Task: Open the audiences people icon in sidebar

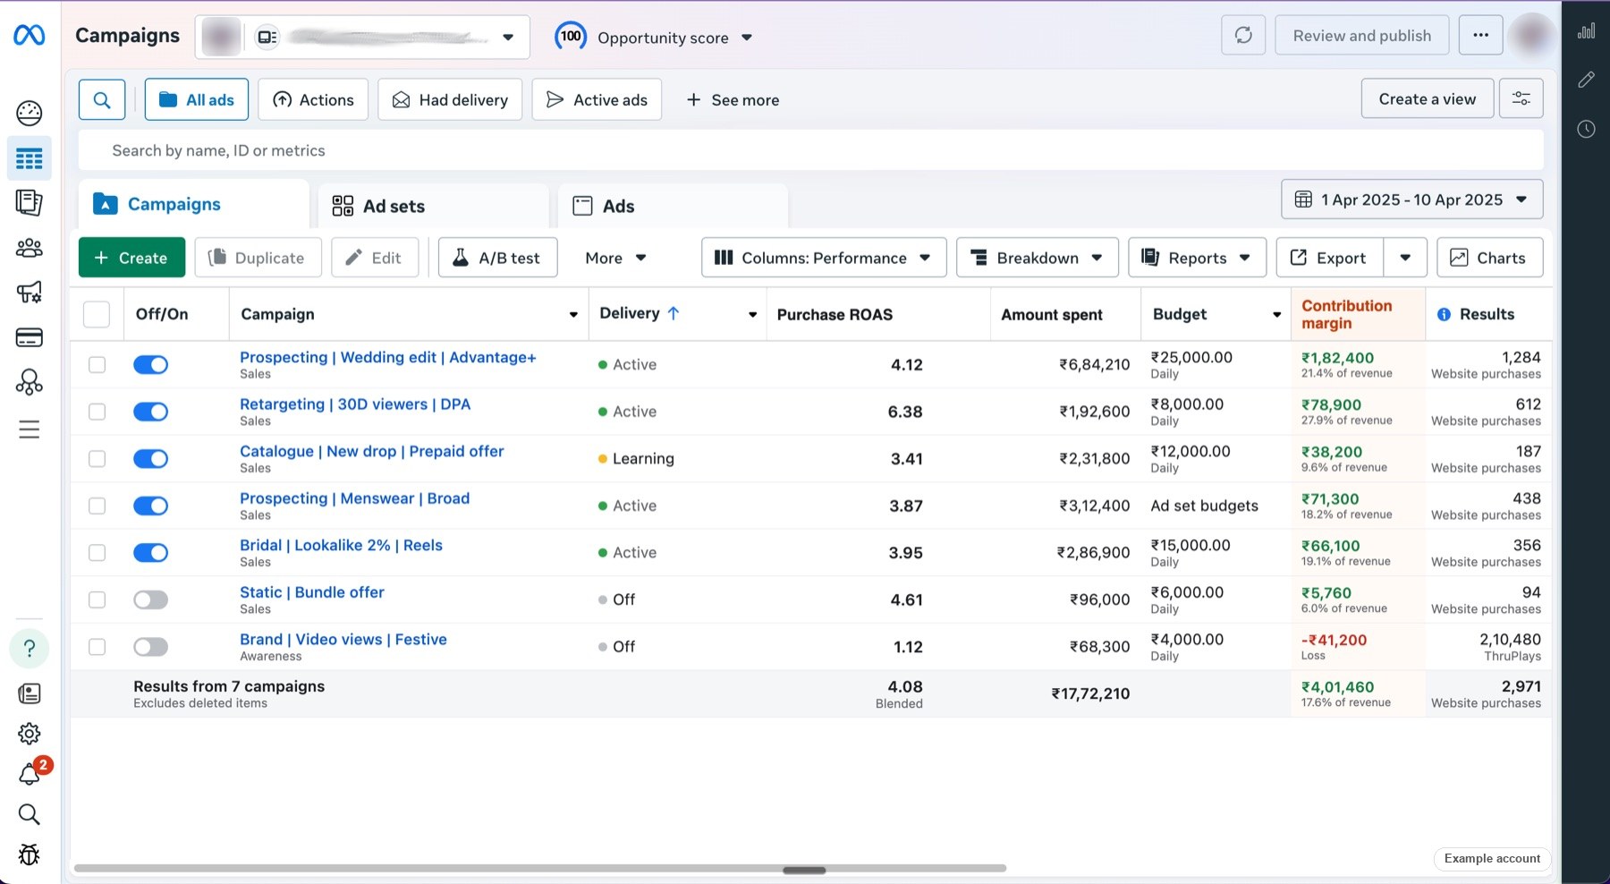Action: tap(29, 248)
